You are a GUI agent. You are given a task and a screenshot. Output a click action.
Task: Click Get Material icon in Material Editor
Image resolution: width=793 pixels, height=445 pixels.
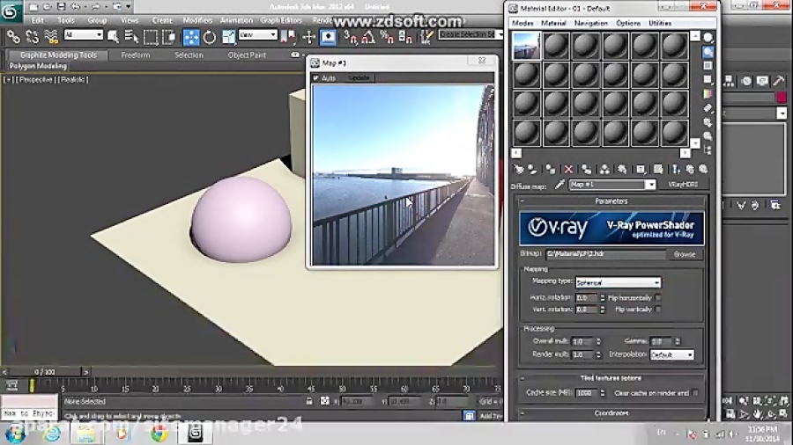click(518, 170)
